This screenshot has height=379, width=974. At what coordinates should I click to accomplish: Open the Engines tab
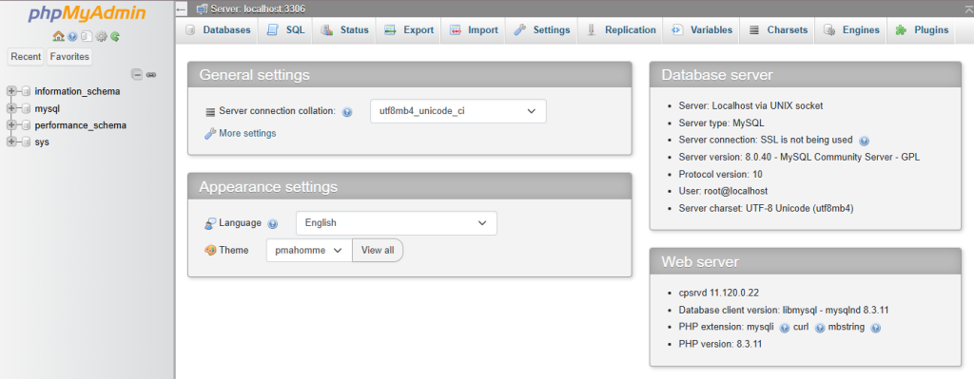(851, 29)
